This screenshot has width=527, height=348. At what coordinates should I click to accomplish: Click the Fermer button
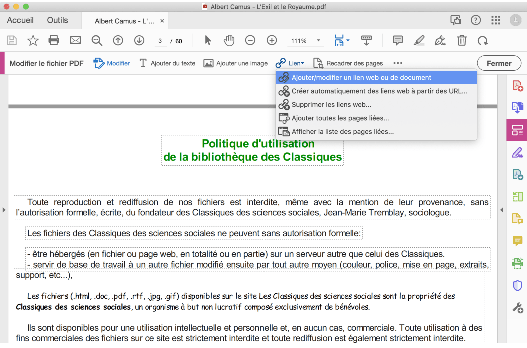click(x=499, y=63)
